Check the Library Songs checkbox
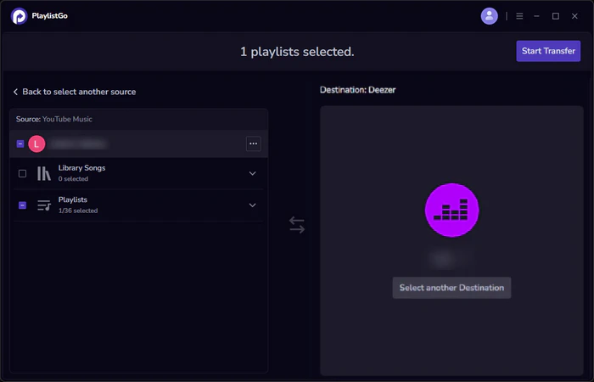The height and width of the screenshot is (382, 594). coord(22,173)
